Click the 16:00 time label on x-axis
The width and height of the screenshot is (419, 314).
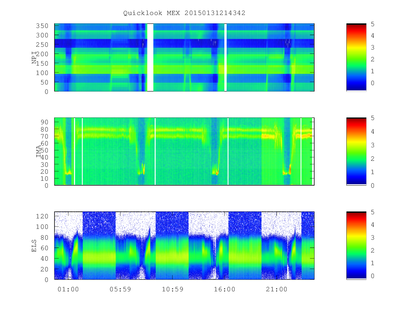coord(225,289)
